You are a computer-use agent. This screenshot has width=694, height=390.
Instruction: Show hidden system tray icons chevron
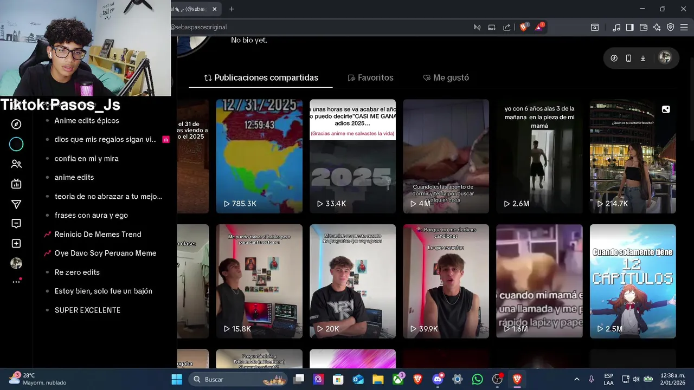click(x=576, y=379)
